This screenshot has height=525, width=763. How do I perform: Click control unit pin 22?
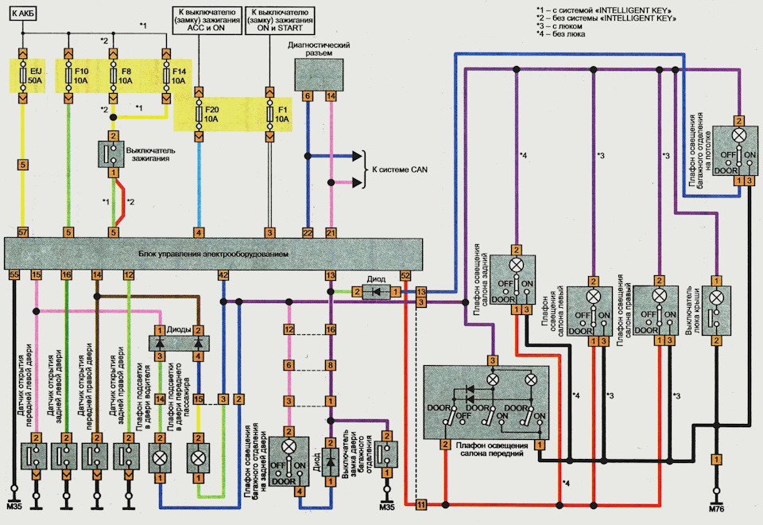[x=308, y=233]
